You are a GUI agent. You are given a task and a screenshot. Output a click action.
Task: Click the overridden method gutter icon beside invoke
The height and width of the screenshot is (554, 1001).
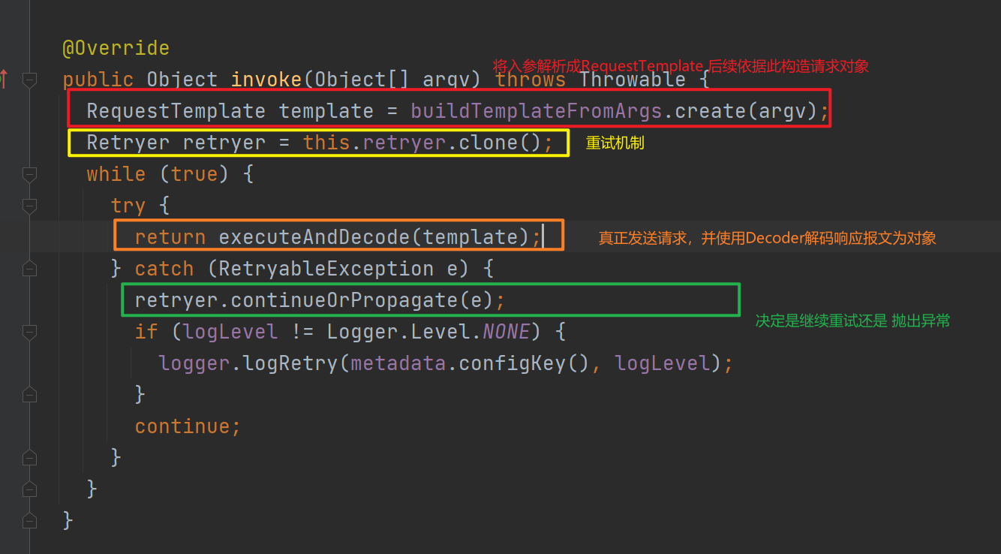point(3,79)
